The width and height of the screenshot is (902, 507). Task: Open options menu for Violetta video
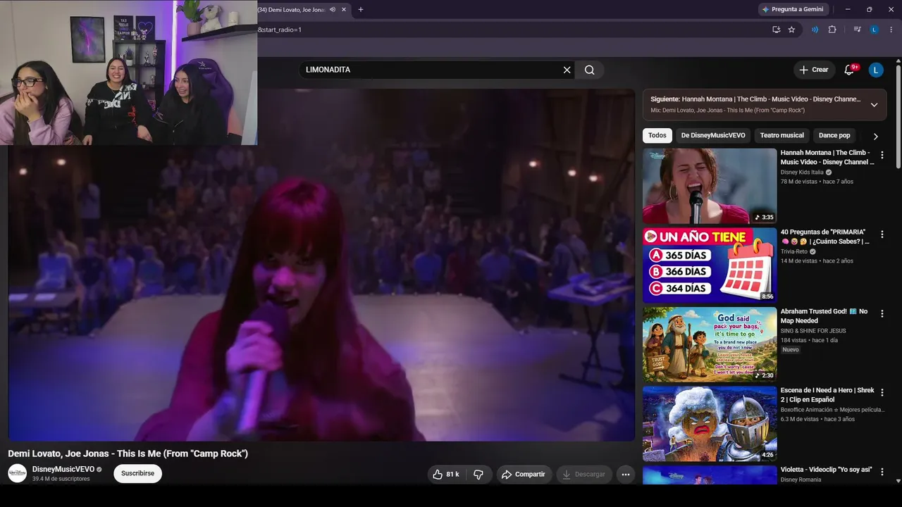(x=882, y=472)
